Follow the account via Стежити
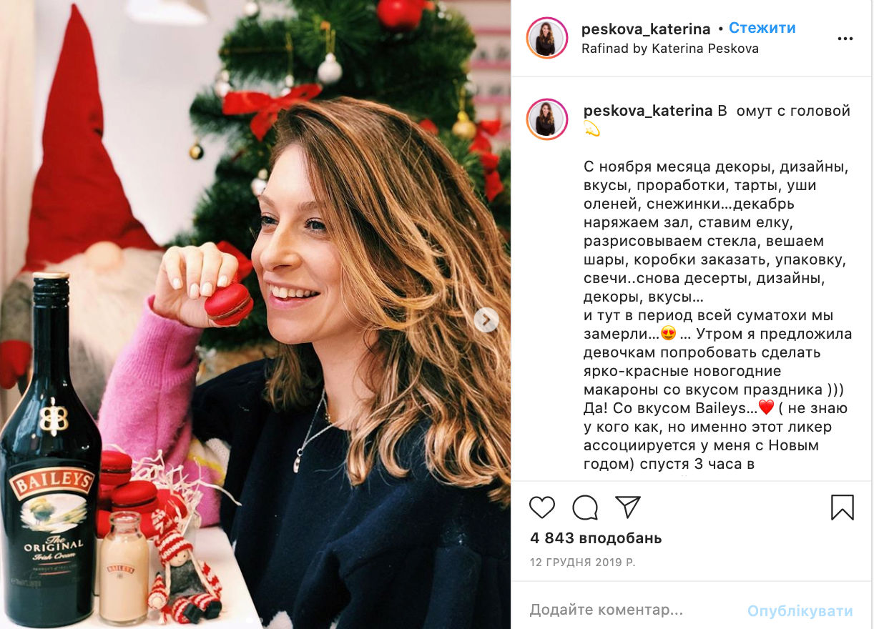Screen dimensions: 874x629 pos(762,29)
